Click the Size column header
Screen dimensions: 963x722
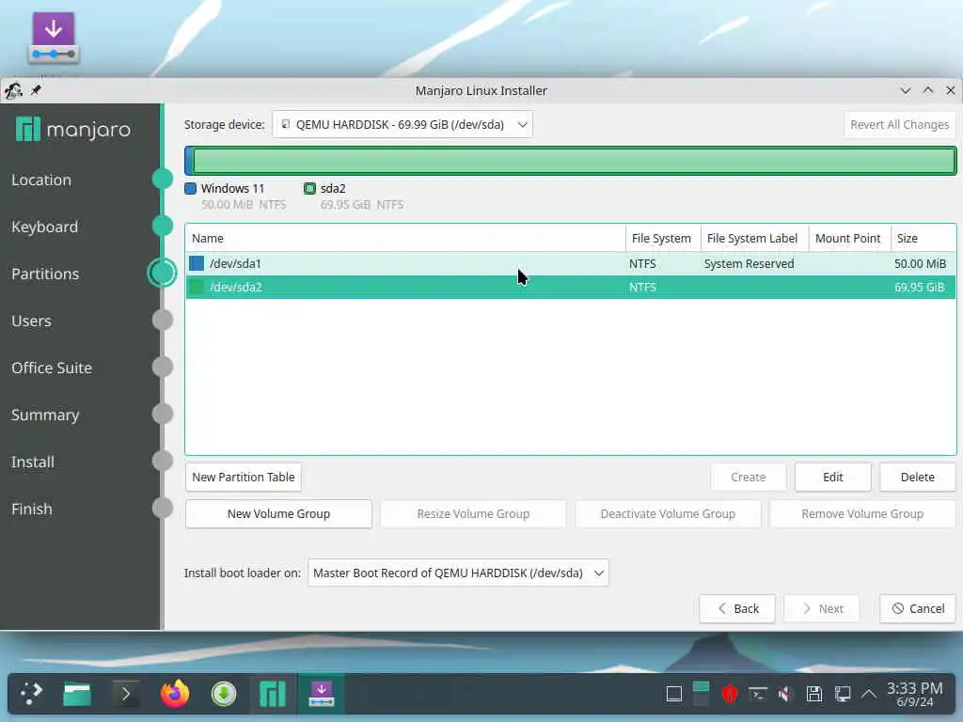point(924,238)
